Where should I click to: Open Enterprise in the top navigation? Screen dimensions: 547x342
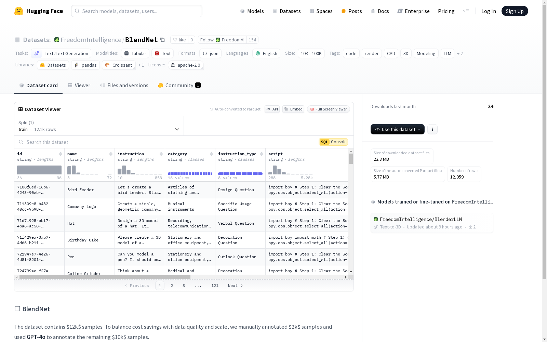[414, 11]
